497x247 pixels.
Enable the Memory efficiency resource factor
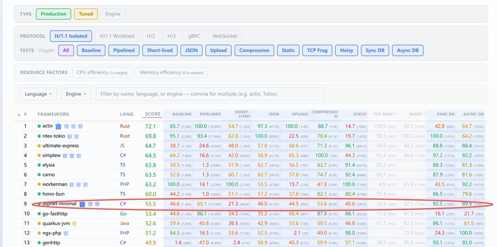click(x=171, y=72)
